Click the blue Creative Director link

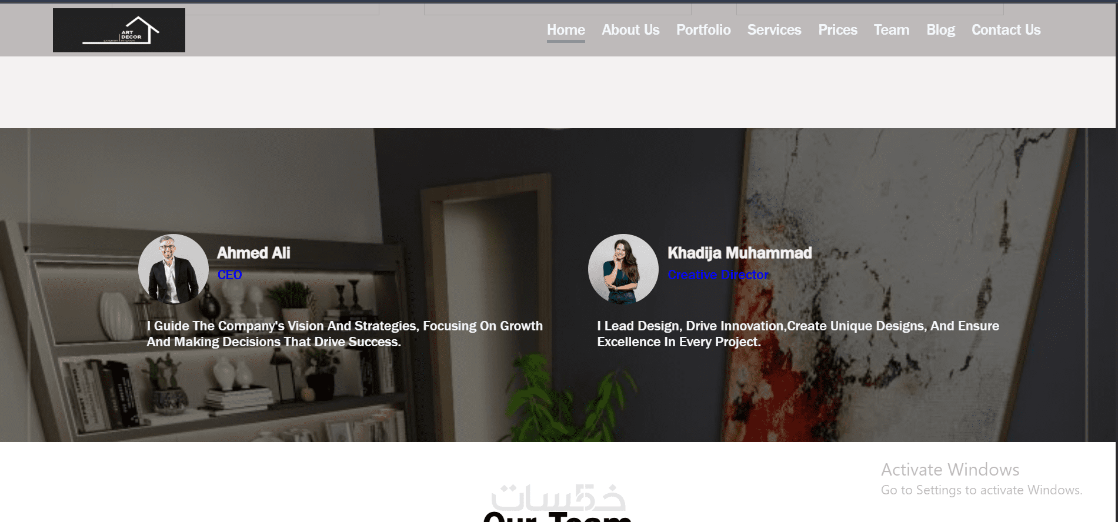click(718, 275)
